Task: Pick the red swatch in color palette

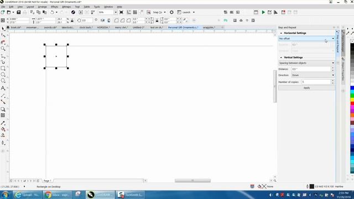Action: 352,103
